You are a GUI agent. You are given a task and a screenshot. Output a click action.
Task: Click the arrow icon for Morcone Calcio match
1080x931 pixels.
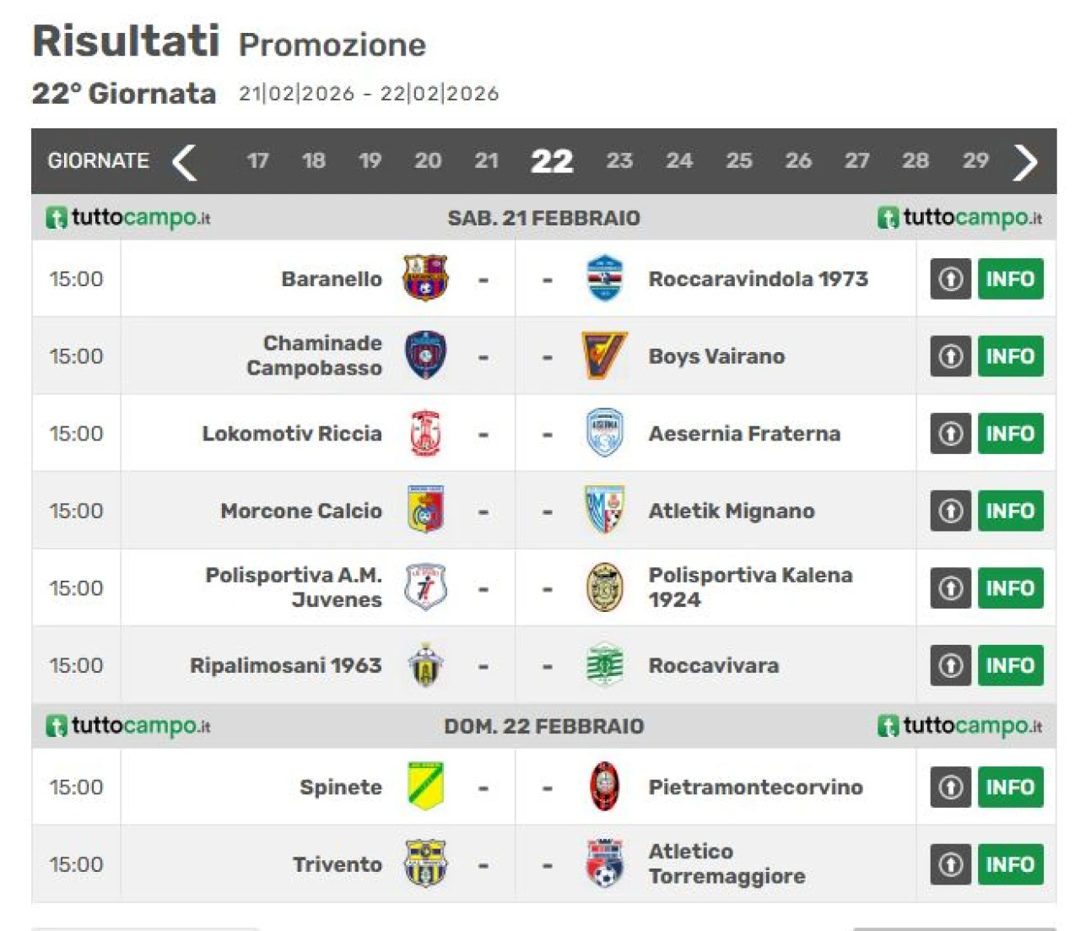(x=951, y=511)
